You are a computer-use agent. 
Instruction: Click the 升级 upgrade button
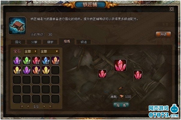(163, 34)
